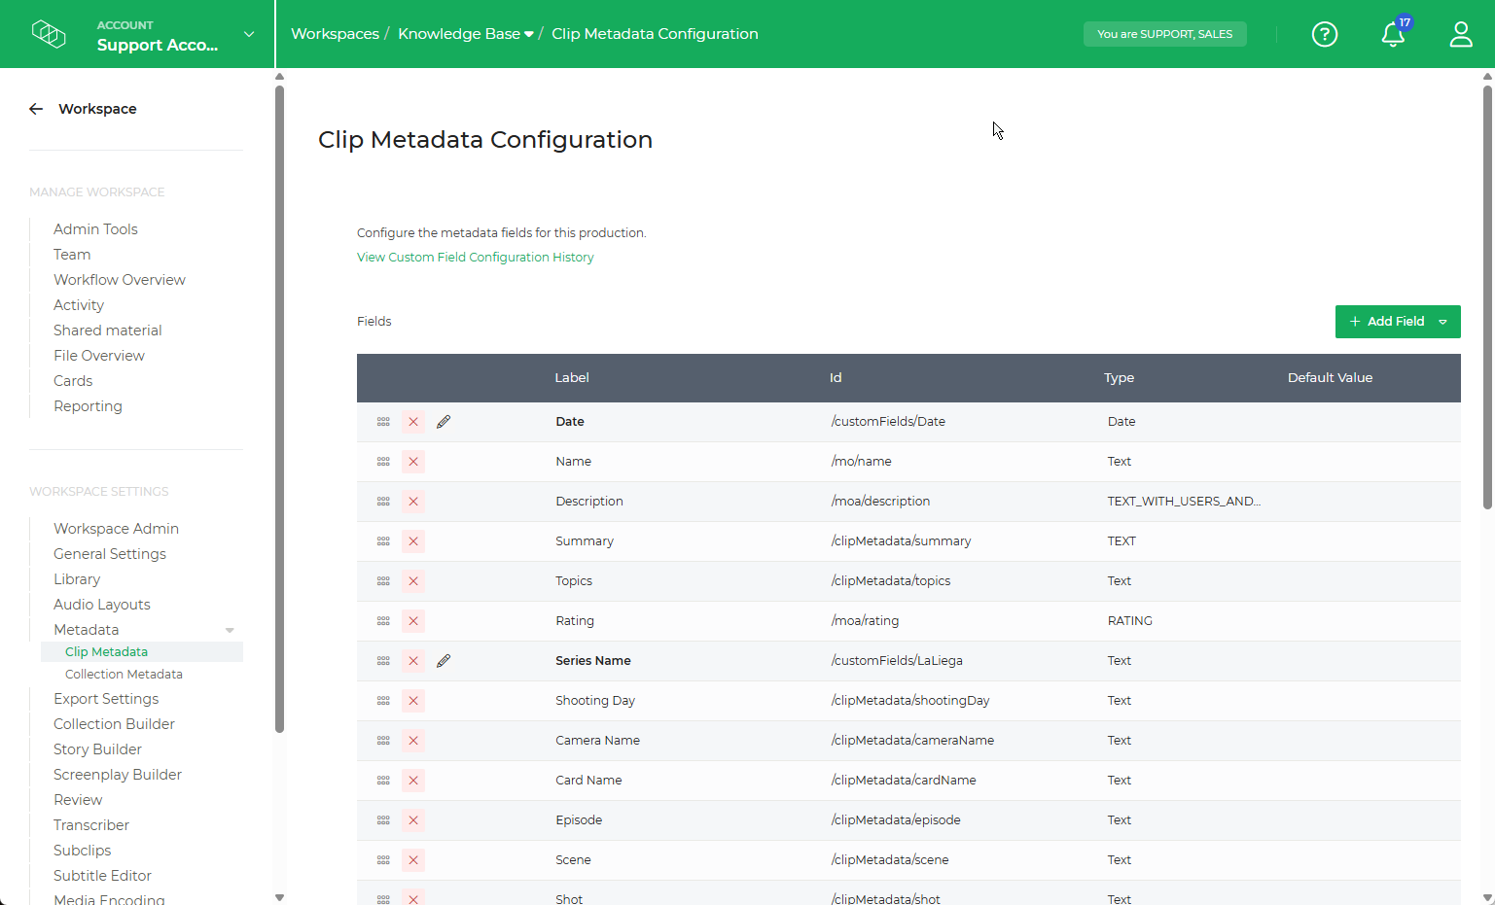Viewport: 1495px width, 905px height.
Task: Click the back arrow next to Workspace
Action: (x=36, y=108)
